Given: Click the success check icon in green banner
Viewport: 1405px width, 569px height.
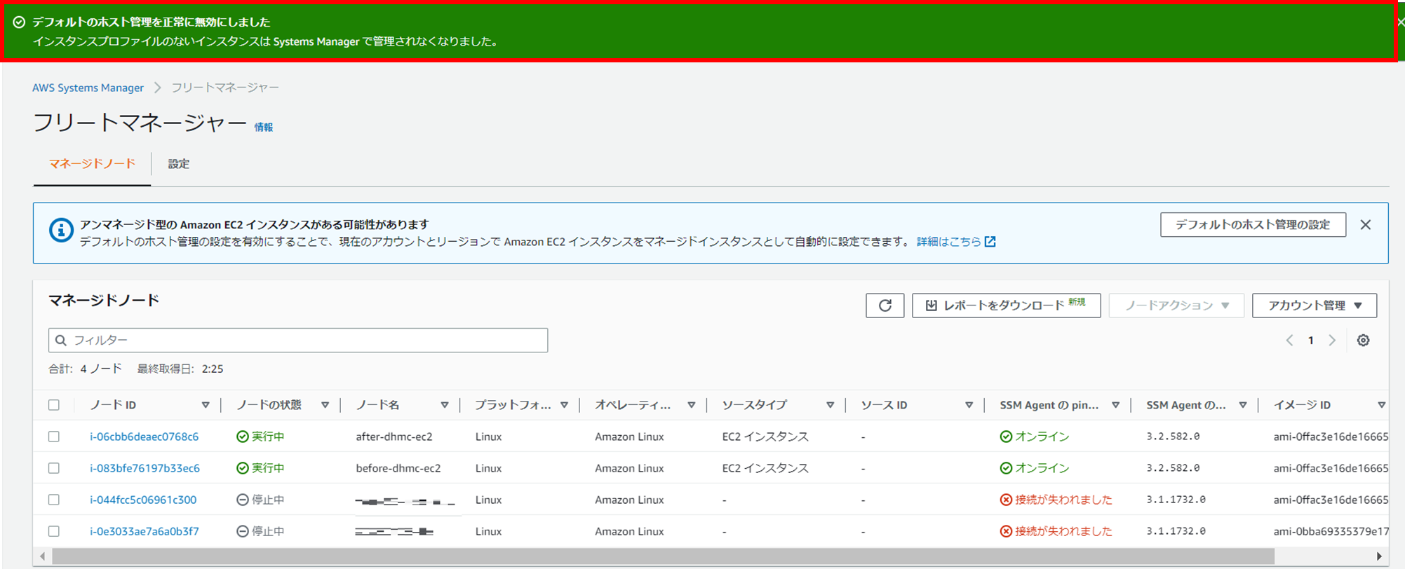Looking at the screenshot, I should (19, 22).
